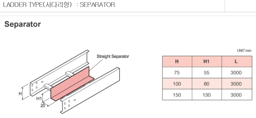Select the cell with value 150

pyautogui.click(x=177, y=95)
